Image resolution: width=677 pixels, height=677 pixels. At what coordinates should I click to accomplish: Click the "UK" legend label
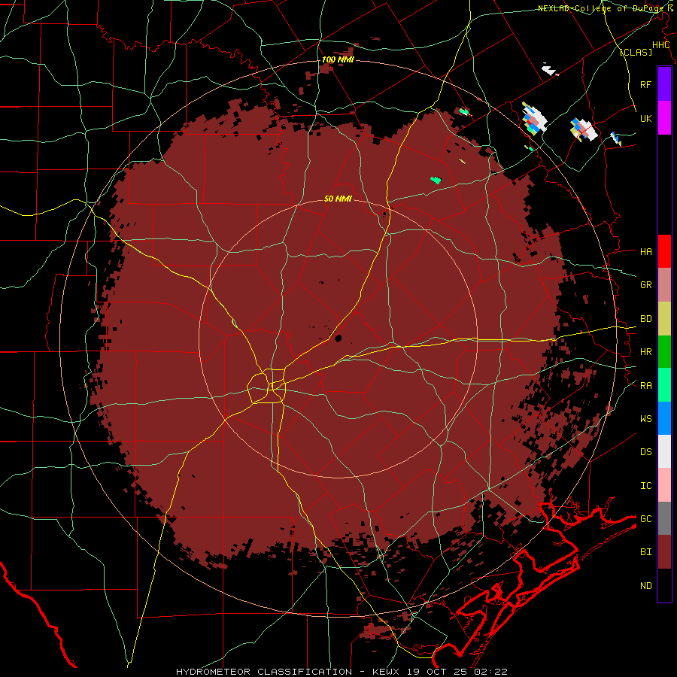(645, 118)
